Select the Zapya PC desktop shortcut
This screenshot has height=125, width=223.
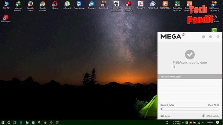pos(140,5)
